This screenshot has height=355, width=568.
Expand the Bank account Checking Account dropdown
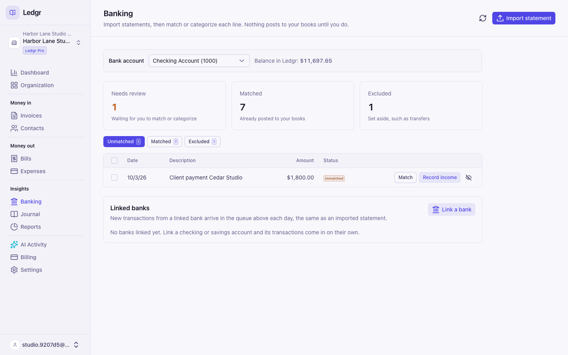coord(199,61)
